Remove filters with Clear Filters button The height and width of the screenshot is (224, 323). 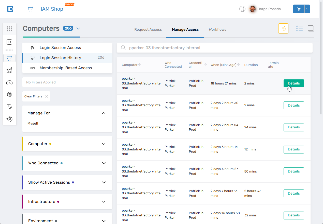tap(36, 96)
